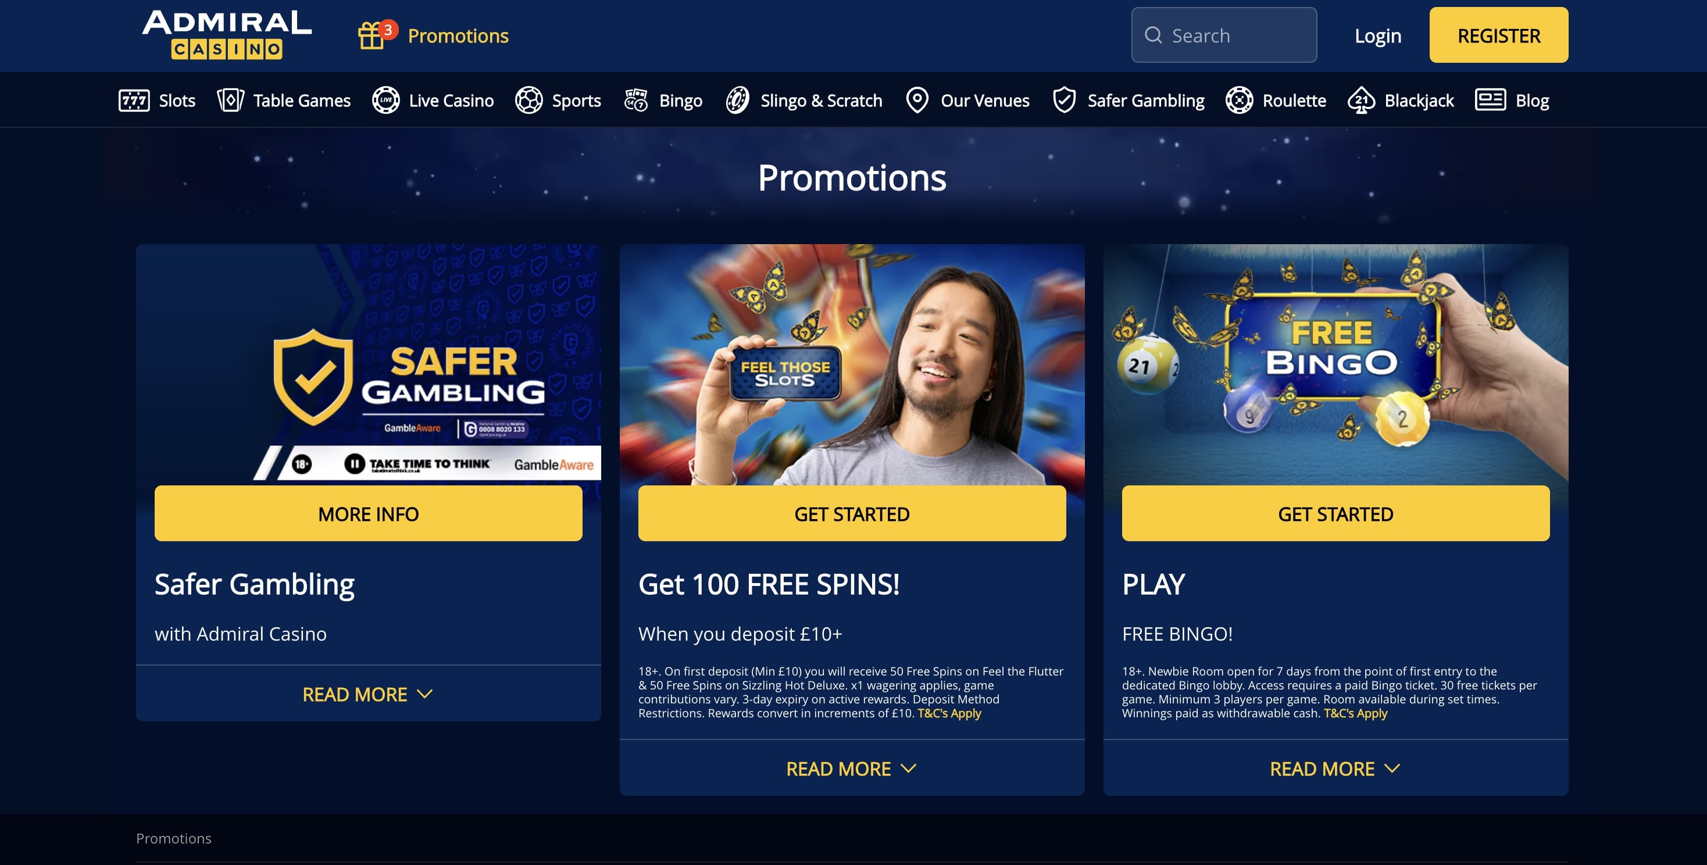Open T&C's Apply link in Free Spins card
This screenshot has height=865, width=1707.
coord(949,713)
